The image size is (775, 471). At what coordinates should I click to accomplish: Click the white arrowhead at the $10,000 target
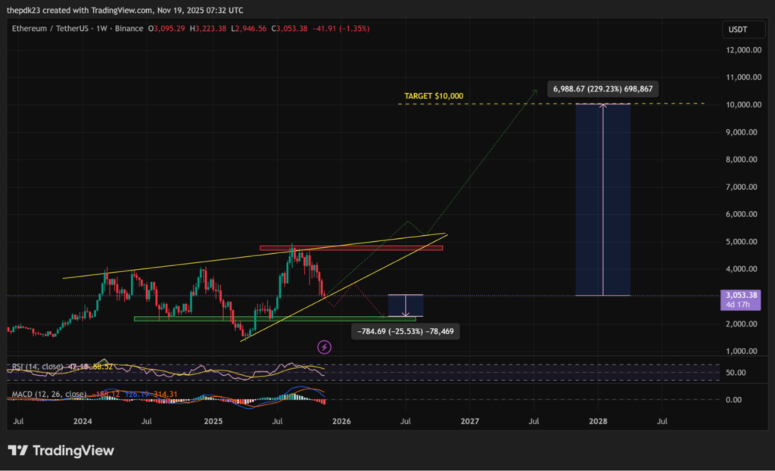(x=602, y=106)
